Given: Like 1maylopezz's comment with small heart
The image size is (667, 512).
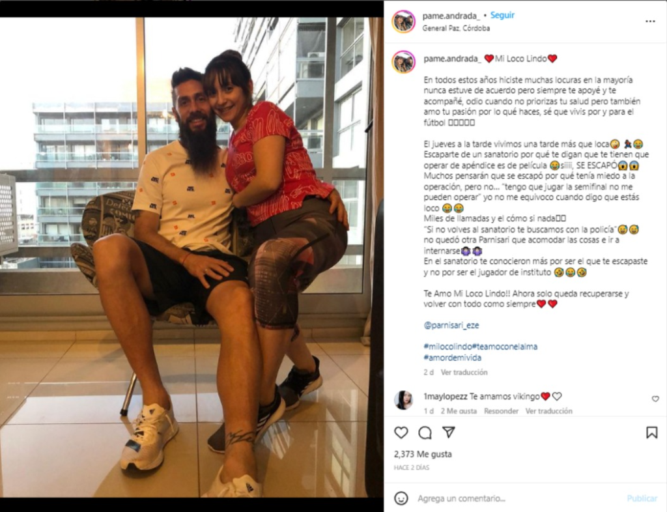Looking at the screenshot, I should point(655,399).
